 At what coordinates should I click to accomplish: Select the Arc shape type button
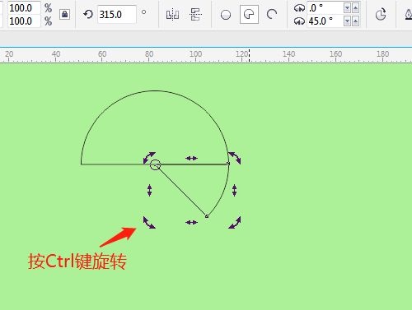[x=272, y=14]
